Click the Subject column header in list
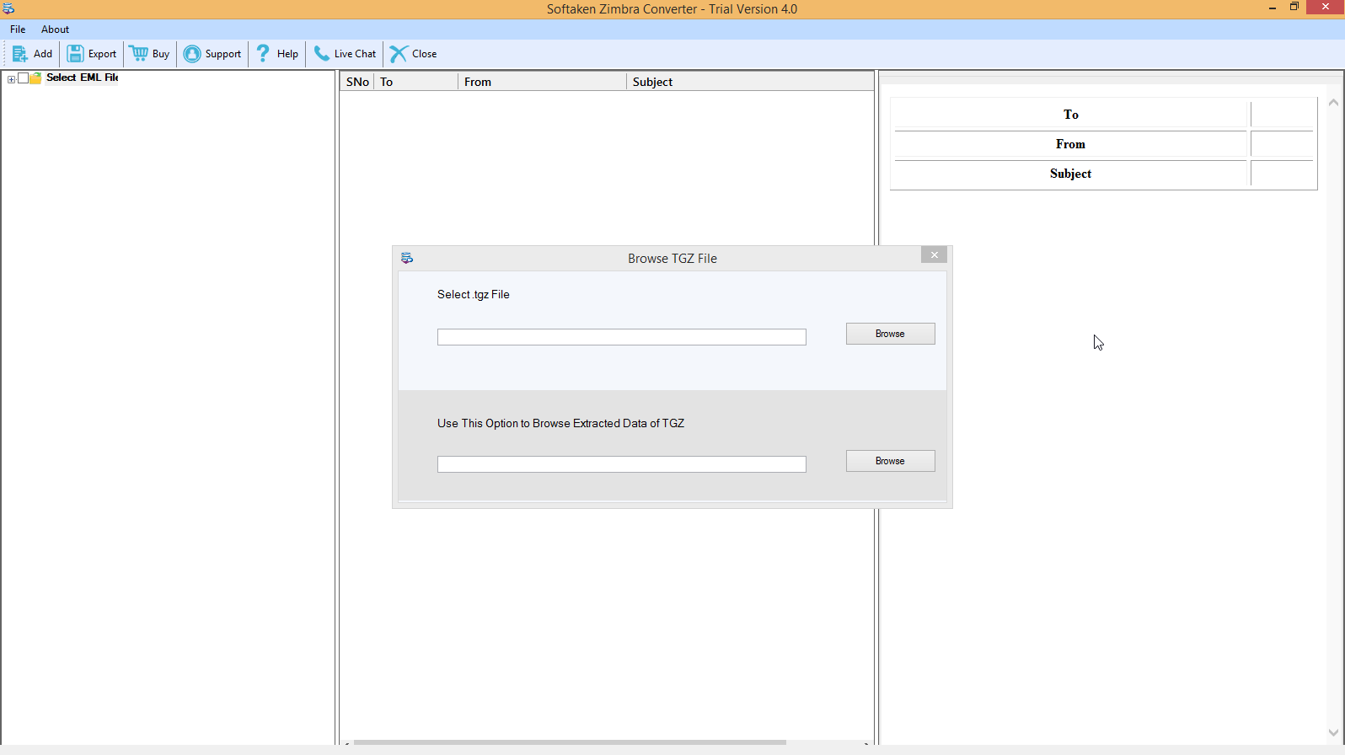Screen dimensions: 1345x755 coord(749,82)
